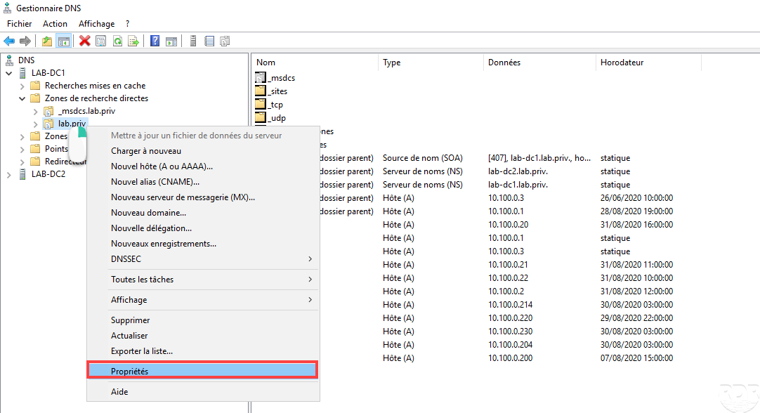Expand Recherches mises en cache node
The image size is (760, 413).
22,86
